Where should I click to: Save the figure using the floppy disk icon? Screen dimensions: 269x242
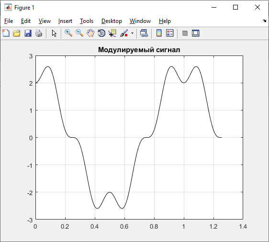(x=28, y=33)
